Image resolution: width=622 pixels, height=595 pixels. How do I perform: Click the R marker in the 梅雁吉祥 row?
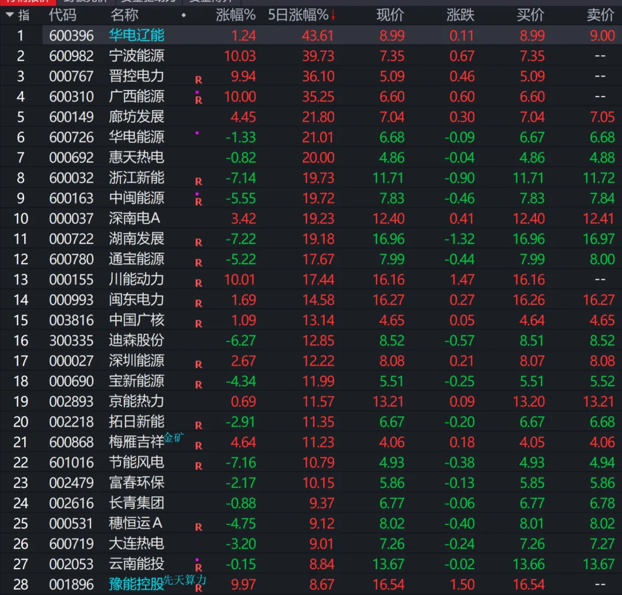click(x=199, y=446)
